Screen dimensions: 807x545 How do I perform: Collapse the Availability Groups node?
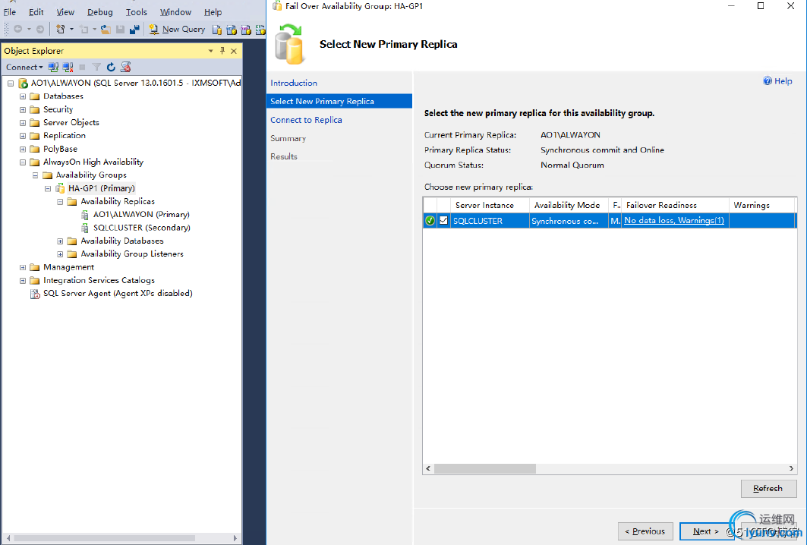tap(35, 175)
